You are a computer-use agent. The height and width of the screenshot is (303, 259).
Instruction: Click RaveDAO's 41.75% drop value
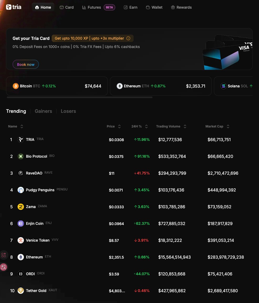tap(142, 173)
